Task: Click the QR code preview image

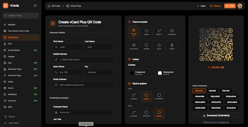Action: (216, 44)
